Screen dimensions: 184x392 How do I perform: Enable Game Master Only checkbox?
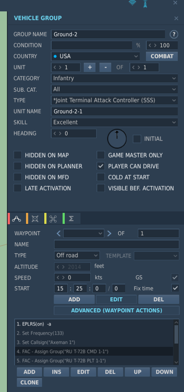point(101,155)
